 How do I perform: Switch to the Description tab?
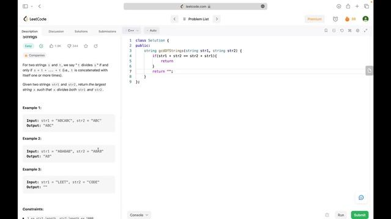30,31
